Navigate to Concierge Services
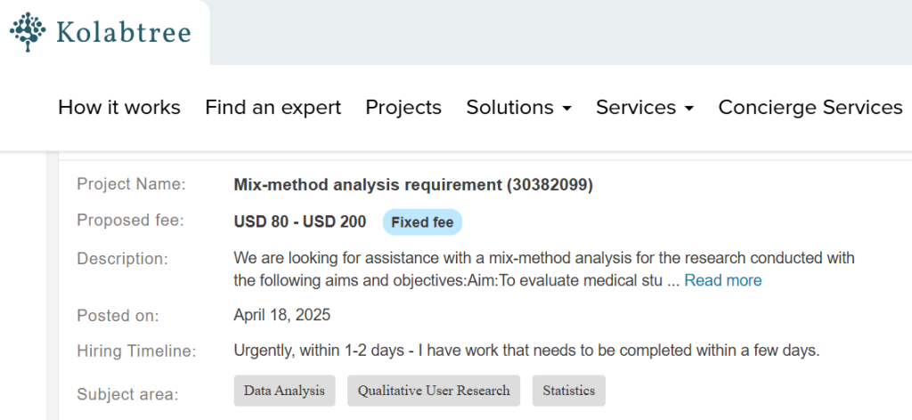The image size is (912, 420). click(810, 108)
